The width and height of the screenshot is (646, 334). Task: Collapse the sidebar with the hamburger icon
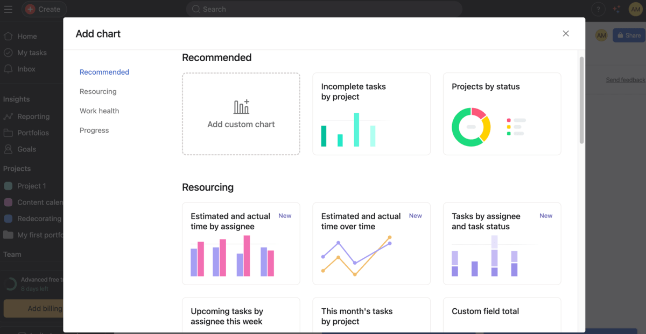coord(8,9)
